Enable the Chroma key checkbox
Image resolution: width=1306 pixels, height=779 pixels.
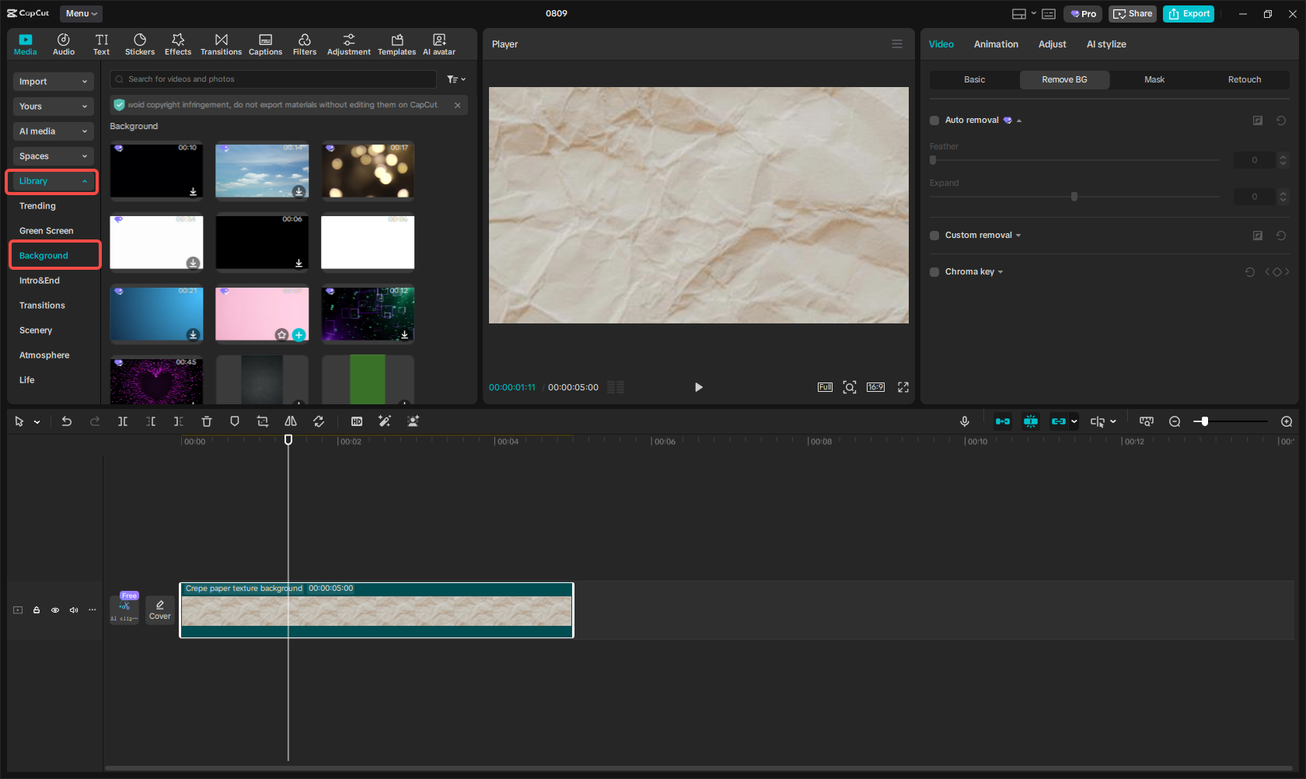point(934,272)
